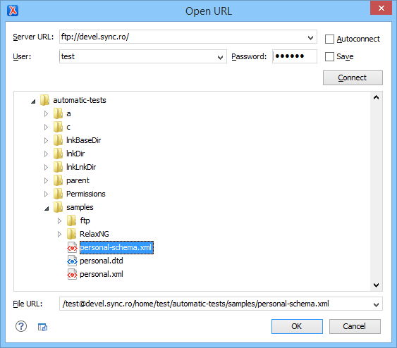
Task: Expand the Permissions folder node
Action: click(46, 194)
